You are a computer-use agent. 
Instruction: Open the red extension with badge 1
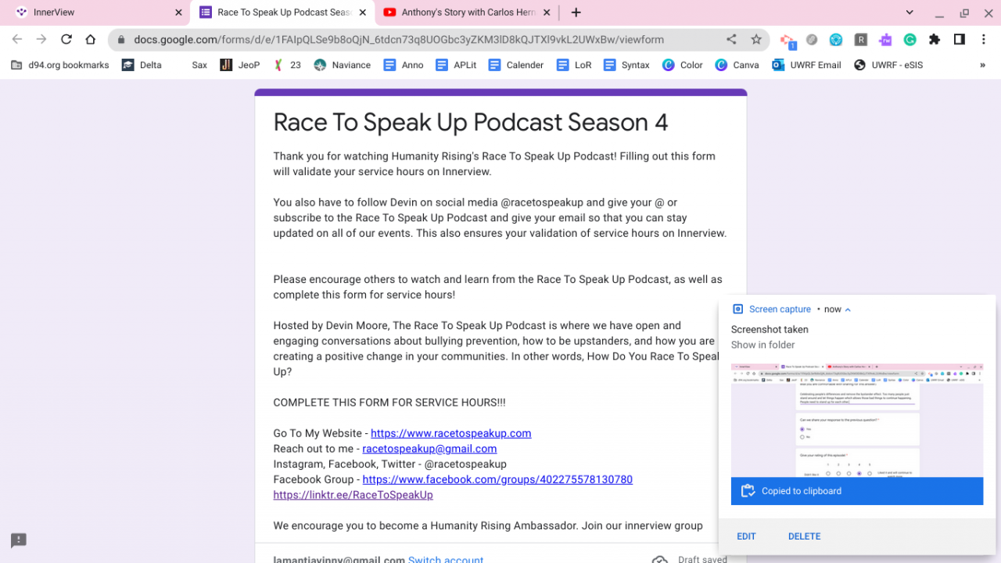pyautogui.click(x=788, y=40)
